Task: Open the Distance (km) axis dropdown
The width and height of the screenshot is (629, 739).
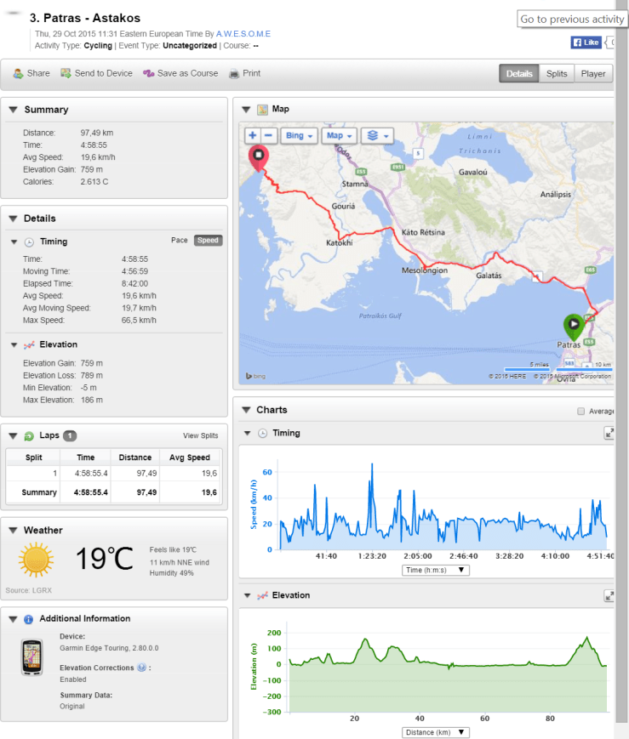Action: 435,732
